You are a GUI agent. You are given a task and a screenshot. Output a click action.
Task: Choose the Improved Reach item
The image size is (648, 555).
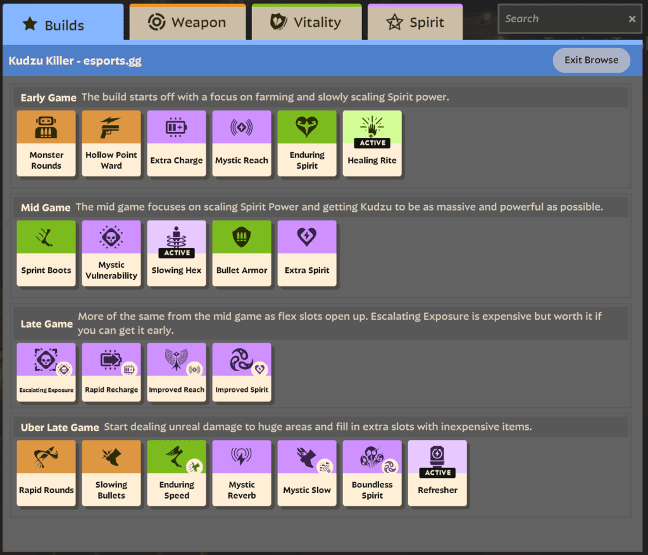tap(176, 372)
